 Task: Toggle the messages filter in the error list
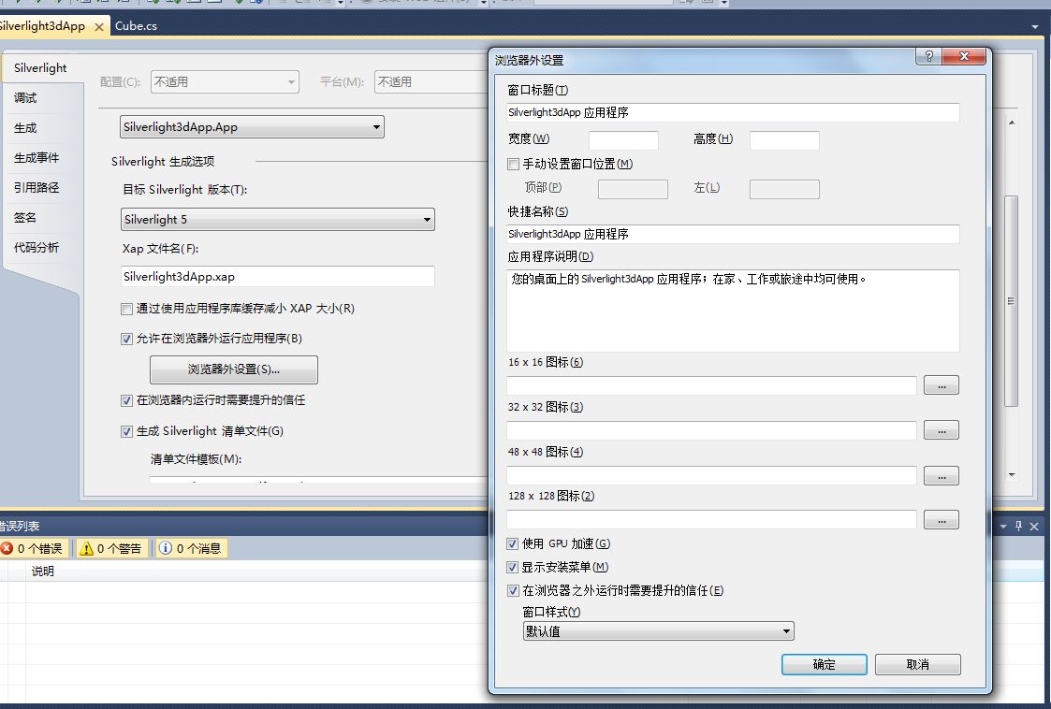[x=191, y=548]
